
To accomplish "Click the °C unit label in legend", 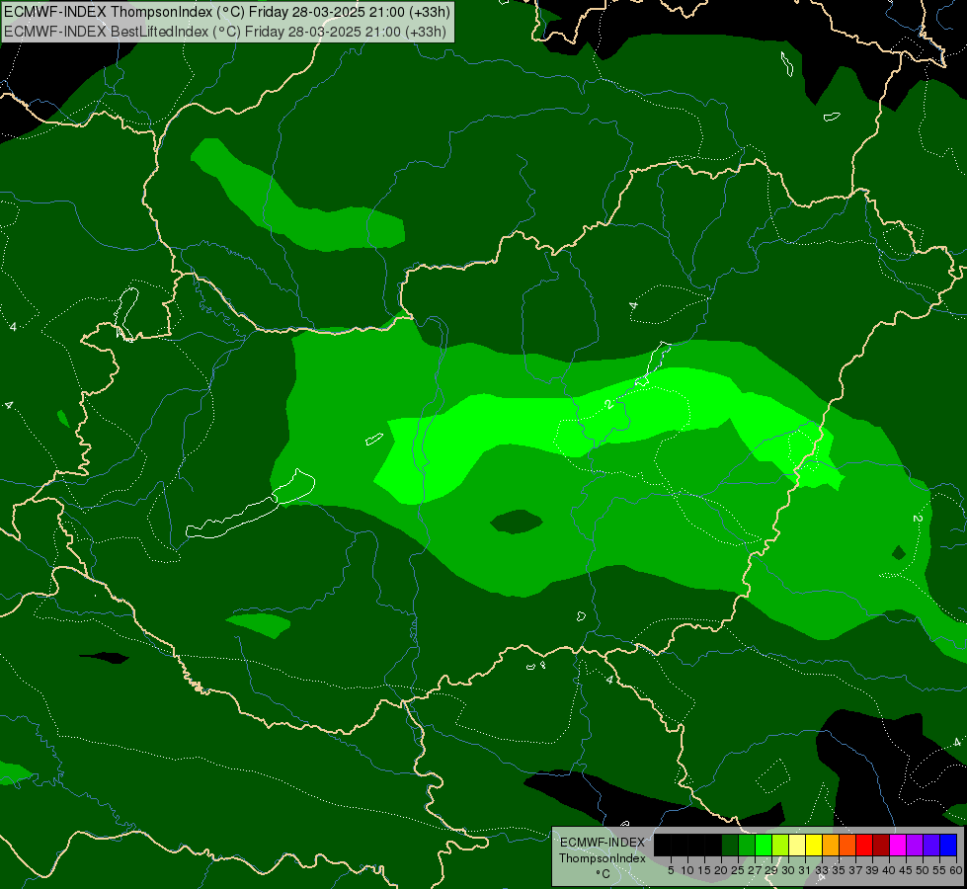I will point(604,874).
